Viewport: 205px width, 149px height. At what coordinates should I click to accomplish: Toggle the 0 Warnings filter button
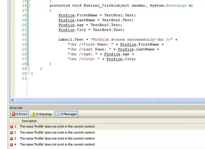pos(42,114)
